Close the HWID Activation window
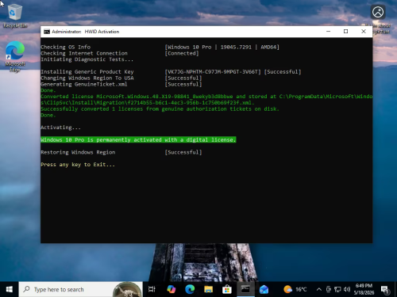The image size is (397, 297). [364, 32]
